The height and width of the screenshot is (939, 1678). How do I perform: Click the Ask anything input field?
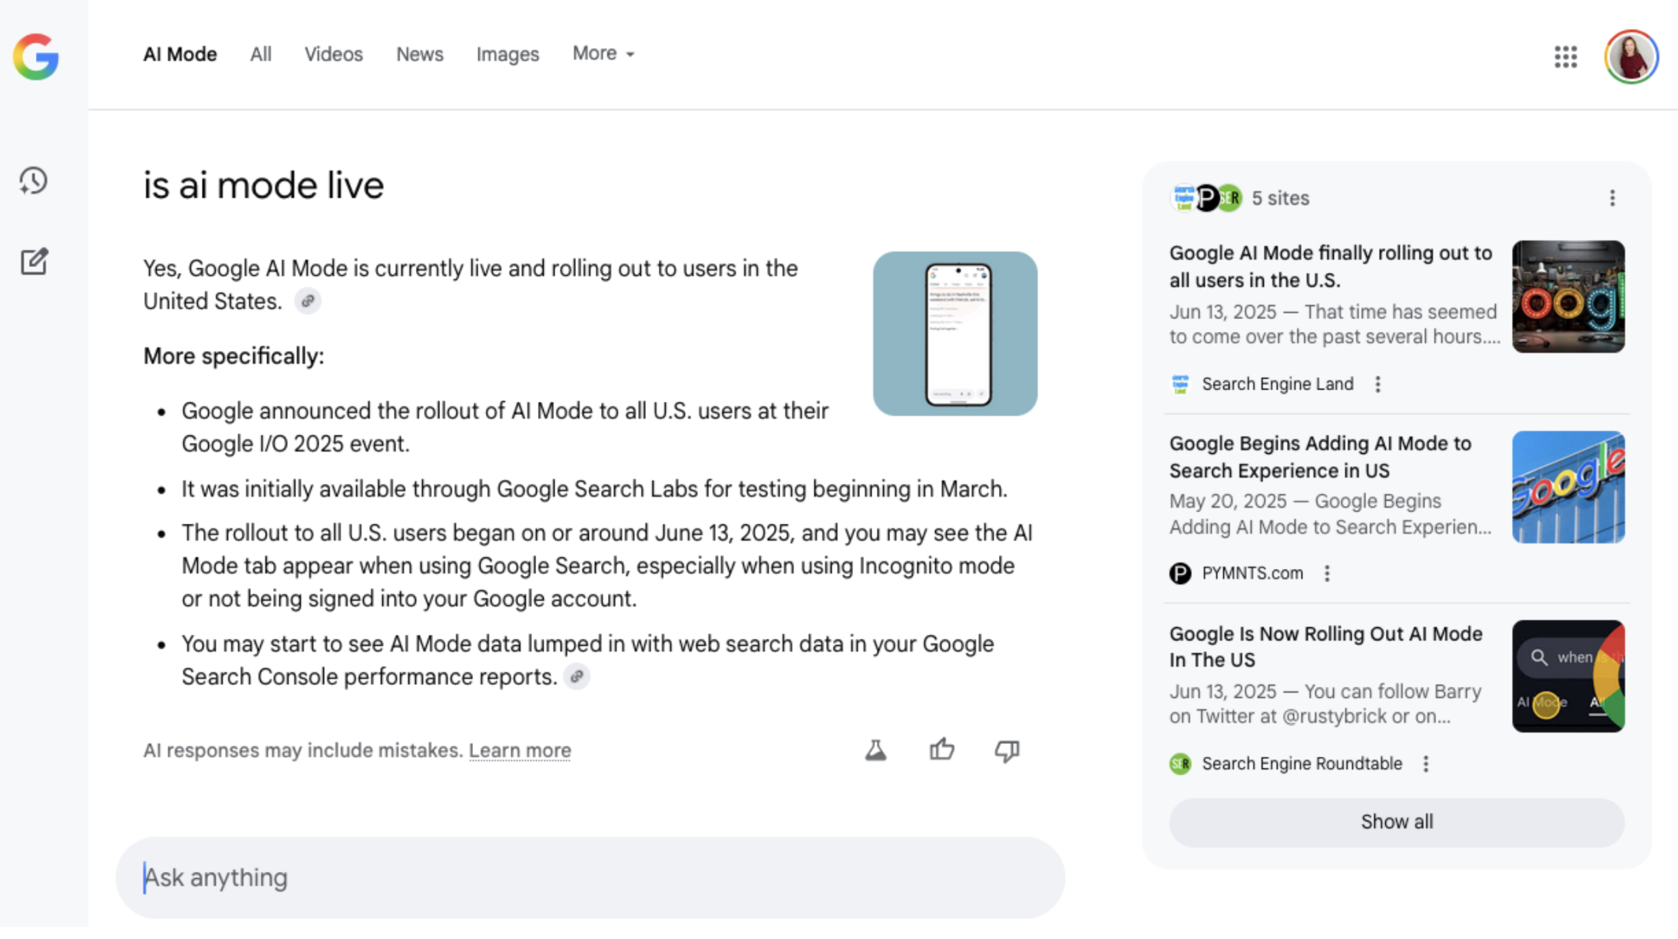(590, 877)
